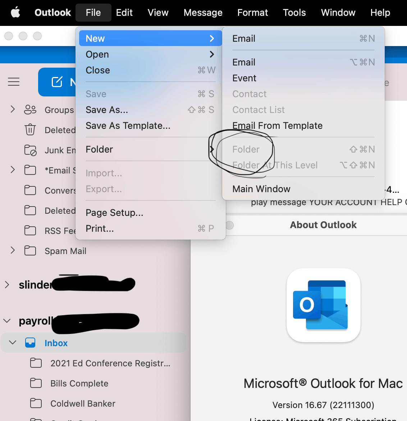The image size is (407, 421).
Task: Click the Spam Mail folder icon
Action: pyautogui.click(x=30, y=250)
